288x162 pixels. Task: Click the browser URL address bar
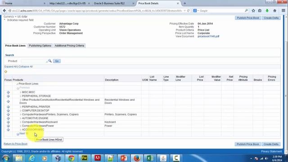click(x=97, y=11)
